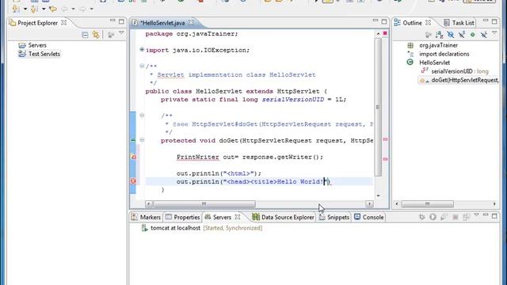Viewport: 507px width, 285px height.
Task: Close the Outline view
Action: (428, 23)
